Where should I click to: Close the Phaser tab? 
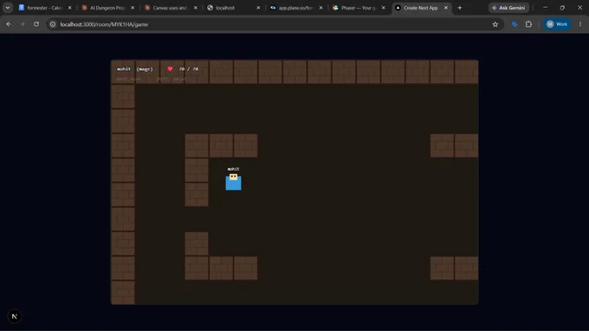(x=383, y=8)
